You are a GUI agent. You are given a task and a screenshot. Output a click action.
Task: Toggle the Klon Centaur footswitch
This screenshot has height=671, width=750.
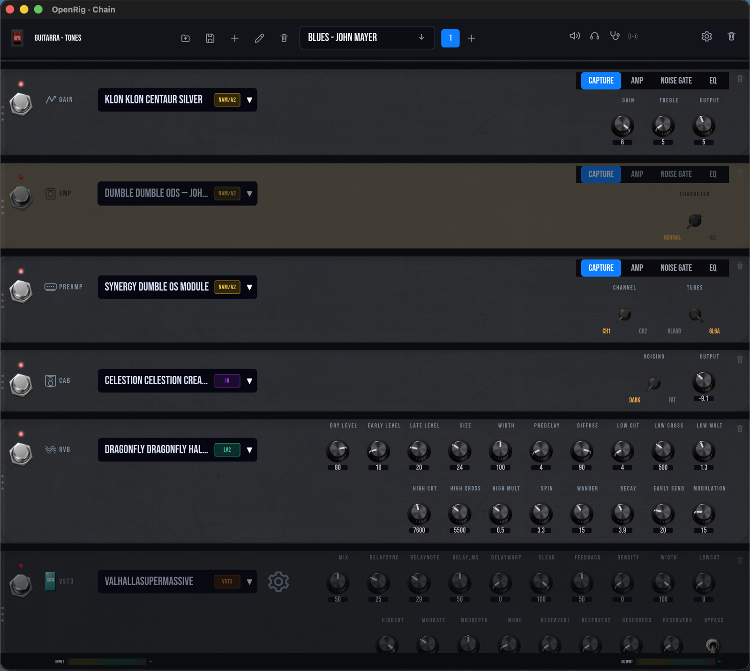tap(21, 104)
